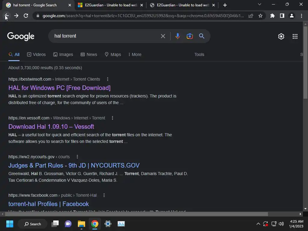Click the ww2.nycourts.gov URL breadcrumb
The height and width of the screenshot is (231, 308).
[39, 157]
